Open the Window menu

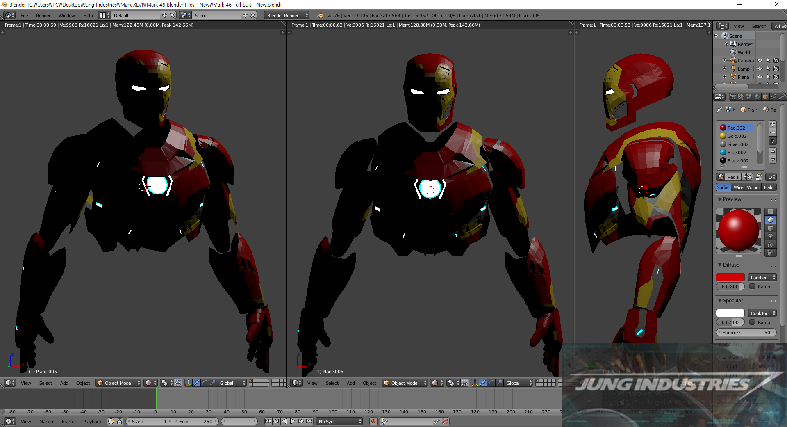tap(66, 15)
